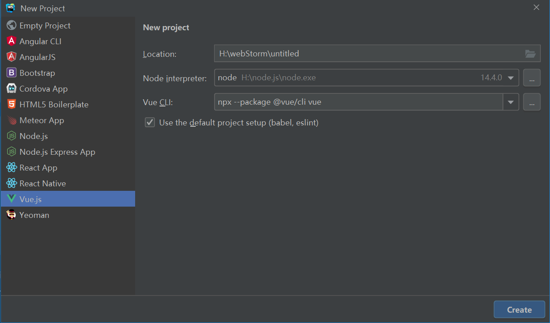Click the React Native atom icon
Viewport: 550px width, 323px height.
click(11, 184)
